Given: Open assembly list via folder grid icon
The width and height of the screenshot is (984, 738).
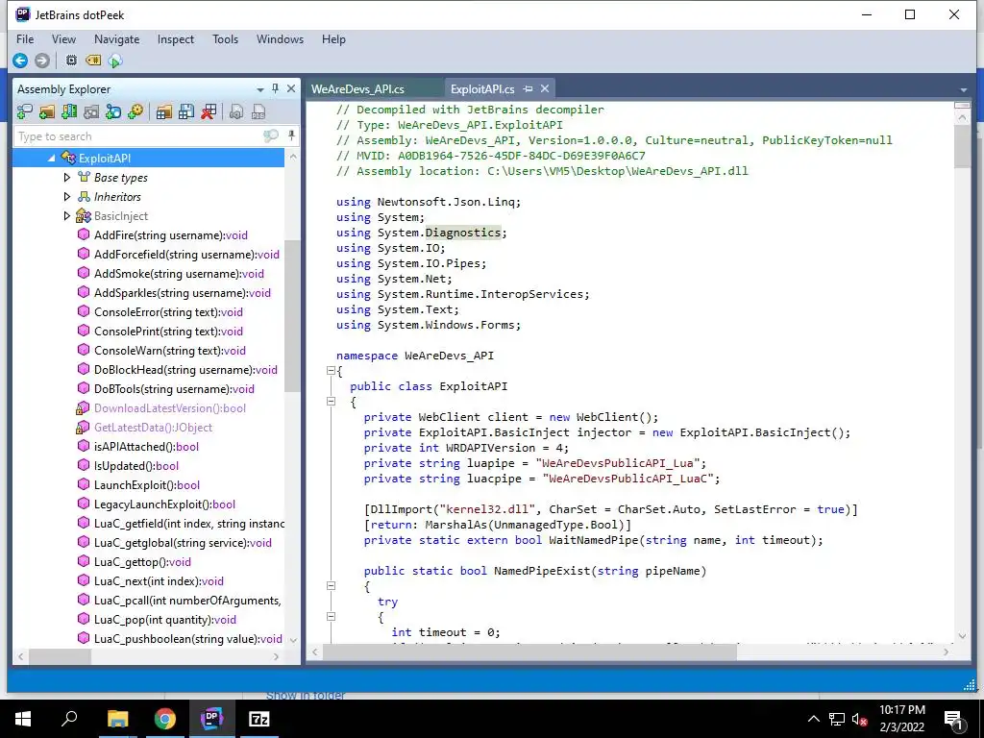Looking at the screenshot, I should pos(164,111).
